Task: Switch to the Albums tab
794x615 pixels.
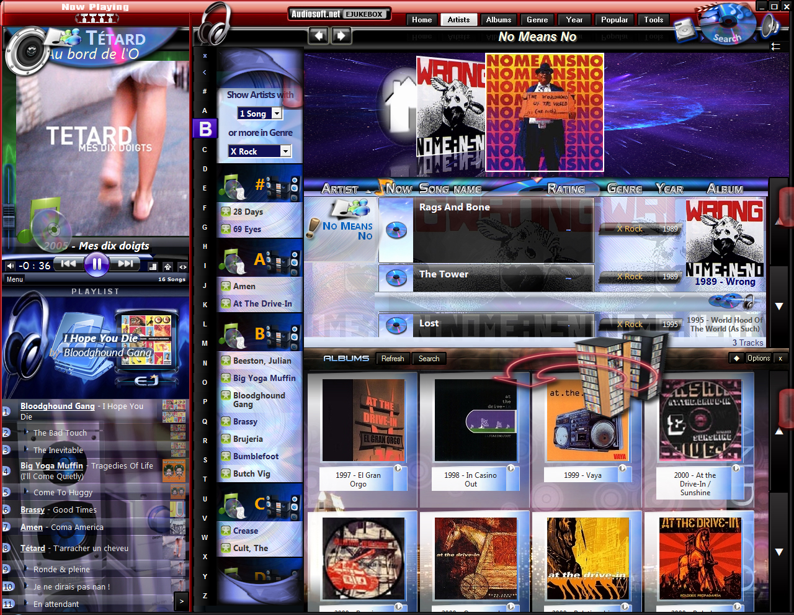Action: (498, 20)
